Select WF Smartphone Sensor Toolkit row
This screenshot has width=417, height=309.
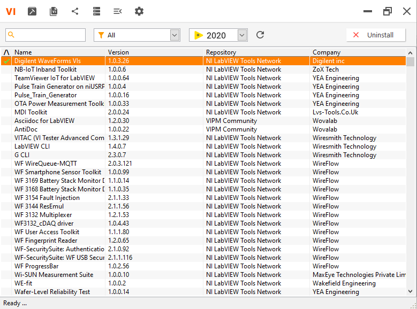[x=203, y=172]
